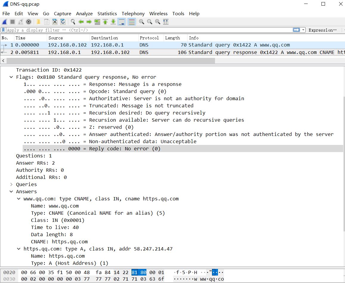Click highlighted hex bytes 81 80
This screenshot has width=345, height=283.
tap(139, 273)
